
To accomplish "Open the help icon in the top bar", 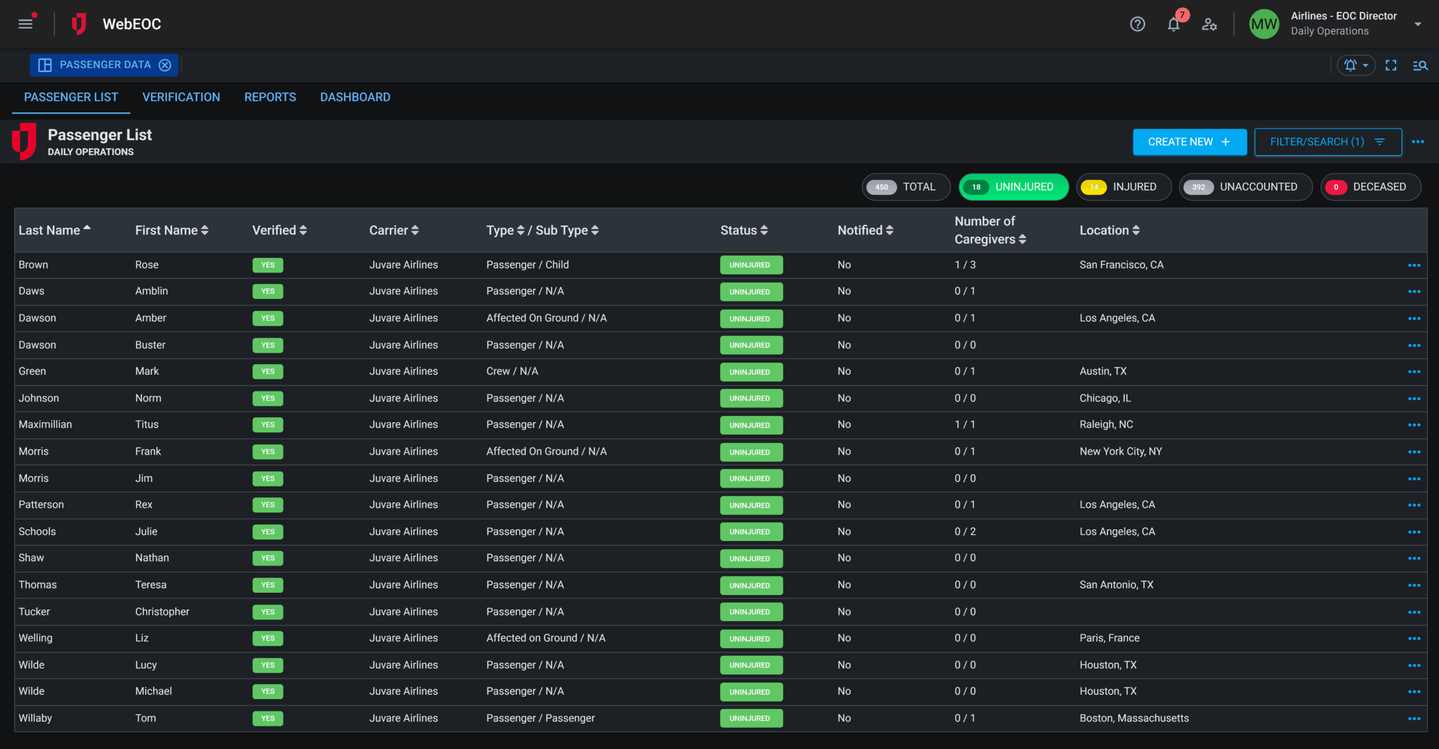I will [x=1137, y=24].
